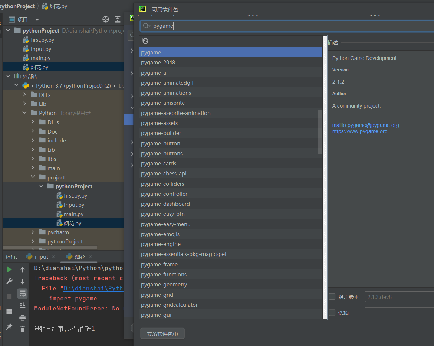434x346 pixels.
Task: Open the https://www.pygame.org link
Action: coord(359,131)
